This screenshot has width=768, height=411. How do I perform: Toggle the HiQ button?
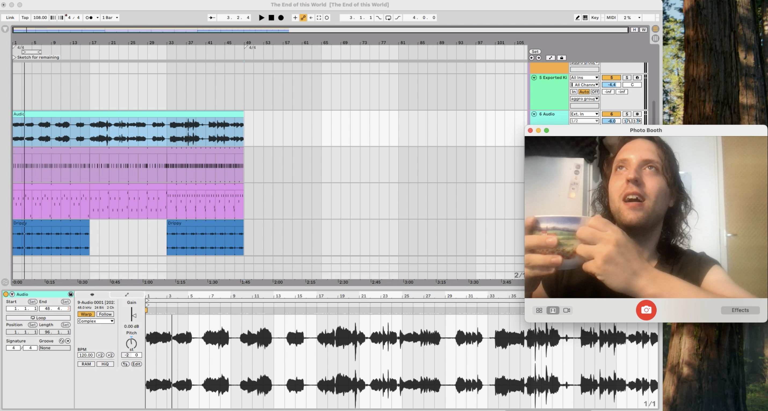coord(105,364)
